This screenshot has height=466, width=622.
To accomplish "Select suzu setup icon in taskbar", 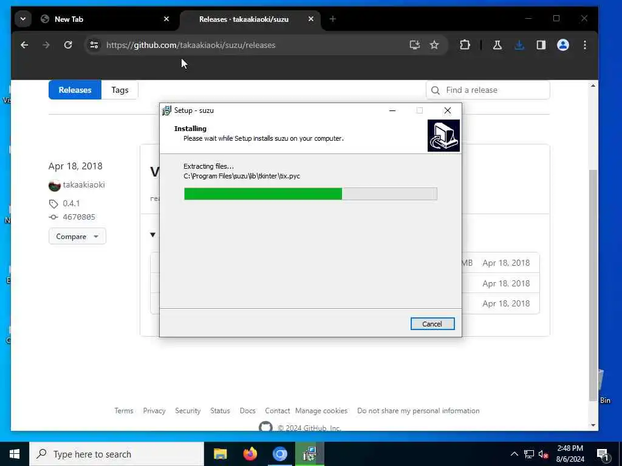I will (x=310, y=454).
